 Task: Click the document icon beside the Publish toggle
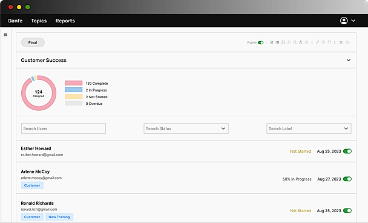tap(272, 42)
